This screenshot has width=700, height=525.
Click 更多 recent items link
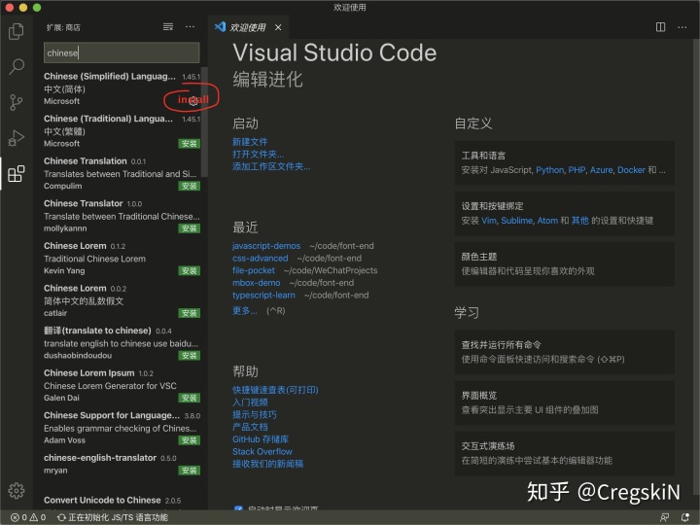pyautogui.click(x=245, y=310)
